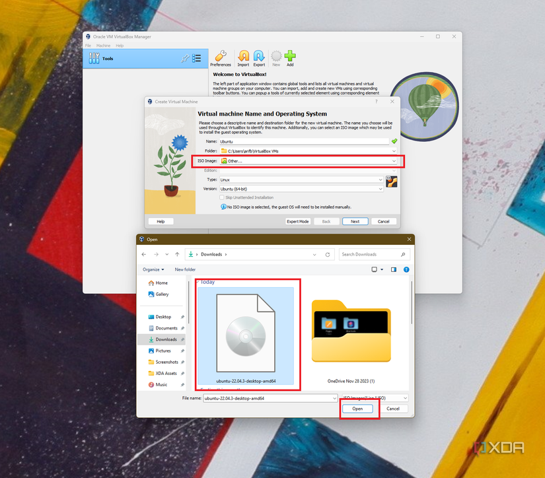Image resolution: width=545 pixels, height=478 pixels.
Task: Click the green Add machine icon
Action: 290,58
